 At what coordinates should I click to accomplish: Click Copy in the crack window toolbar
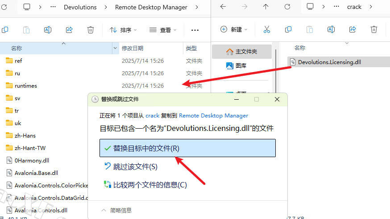[288, 29]
